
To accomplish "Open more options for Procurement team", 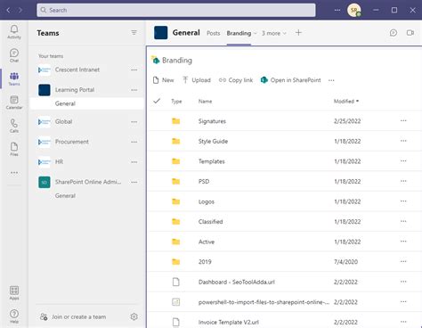I will pyautogui.click(x=134, y=142).
